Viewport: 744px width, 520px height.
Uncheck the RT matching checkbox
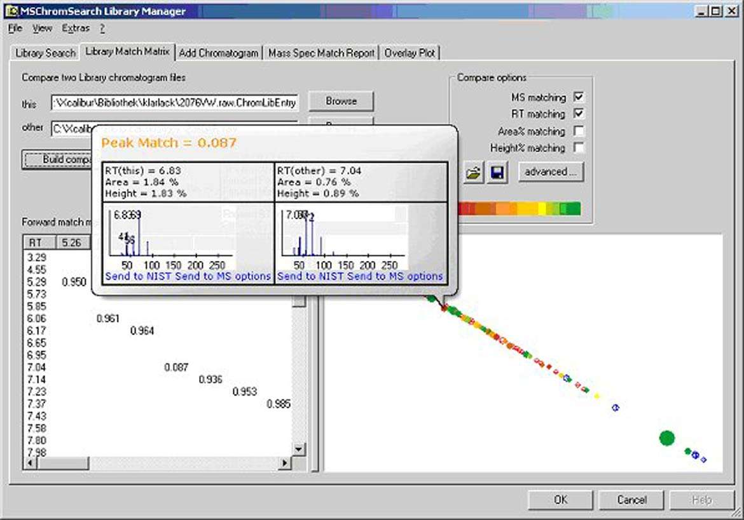(579, 114)
